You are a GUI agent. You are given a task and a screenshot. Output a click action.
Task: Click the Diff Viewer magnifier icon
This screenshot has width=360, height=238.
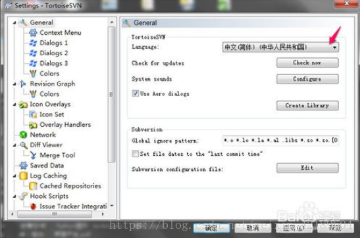[x=24, y=145]
